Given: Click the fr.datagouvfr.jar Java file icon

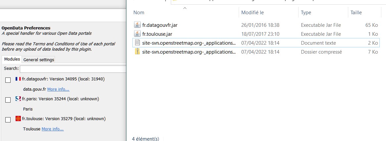Looking at the screenshot, I should point(137,25).
